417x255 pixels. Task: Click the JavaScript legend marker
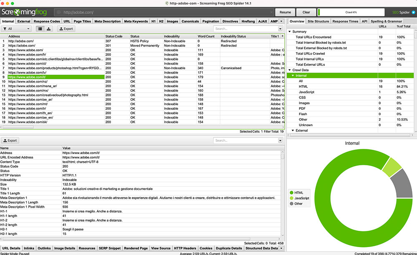pos(291,198)
